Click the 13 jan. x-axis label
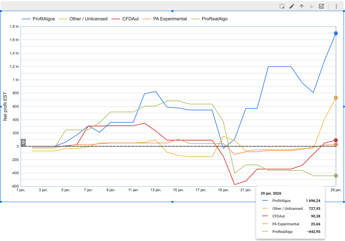Viewport: 345px width, 241px height. coord(156,190)
